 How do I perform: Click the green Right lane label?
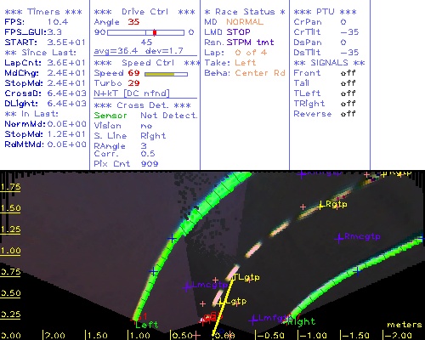[302, 321]
